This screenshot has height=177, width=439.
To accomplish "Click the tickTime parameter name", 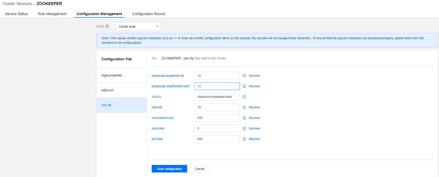I will (157, 139).
